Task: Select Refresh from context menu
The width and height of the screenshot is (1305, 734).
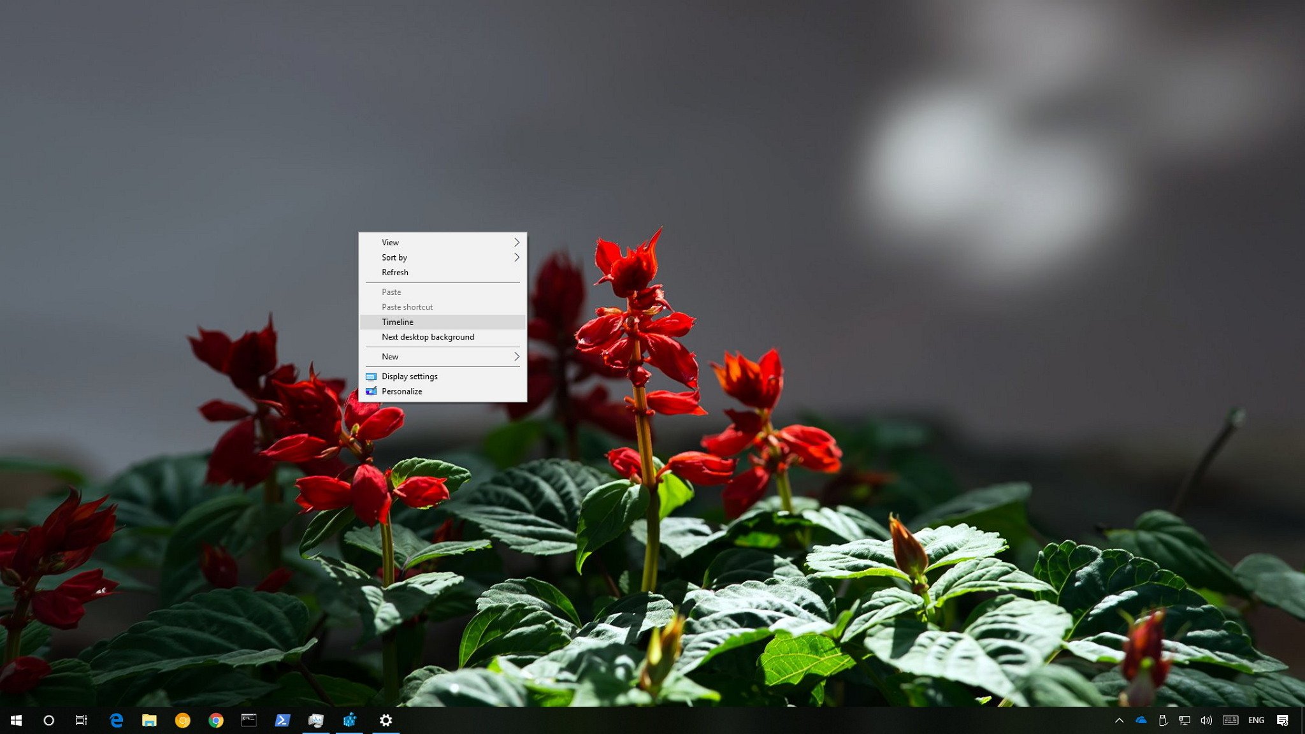Action: click(x=394, y=271)
